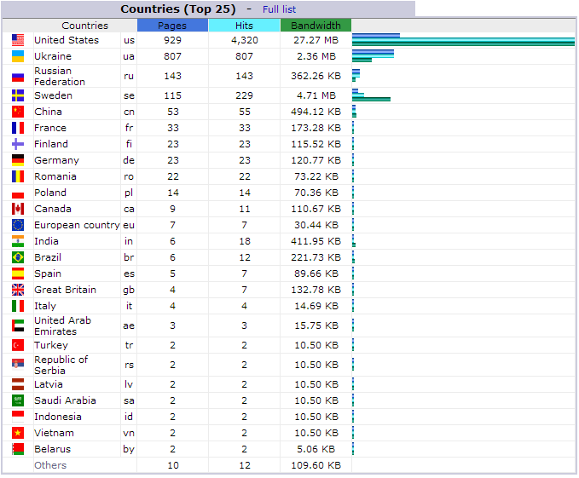Click the 109.60 KB bandwidth value
The image size is (579, 478).
(x=316, y=465)
